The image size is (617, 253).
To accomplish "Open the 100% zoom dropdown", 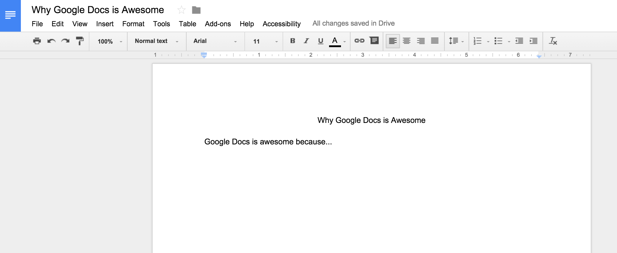I will point(110,41).
